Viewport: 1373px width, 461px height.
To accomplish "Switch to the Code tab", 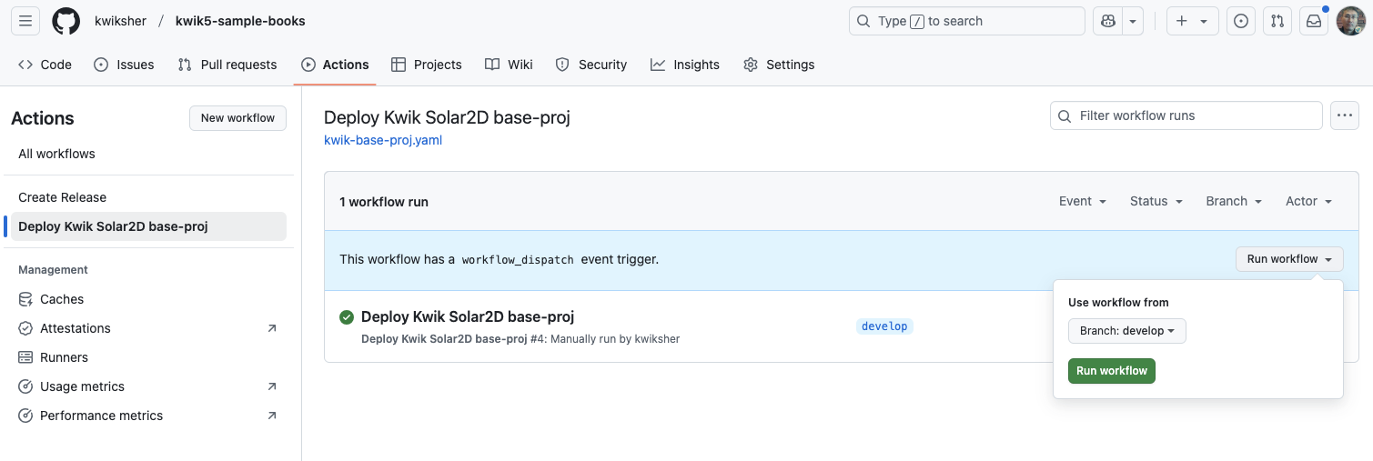I will coord(45,65).
